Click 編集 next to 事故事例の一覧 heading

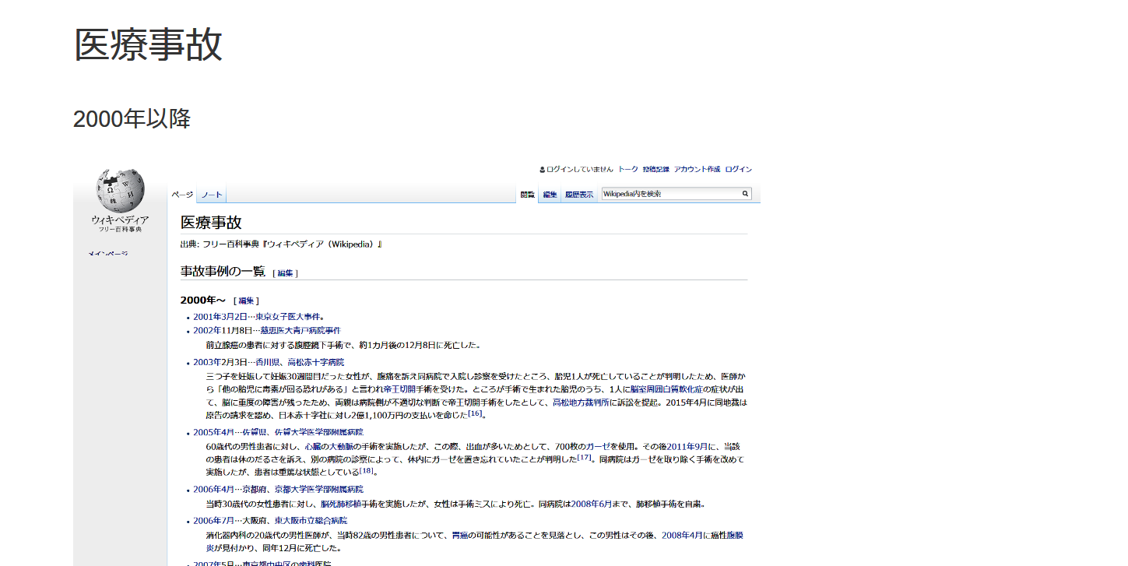(x=285, y=273)
